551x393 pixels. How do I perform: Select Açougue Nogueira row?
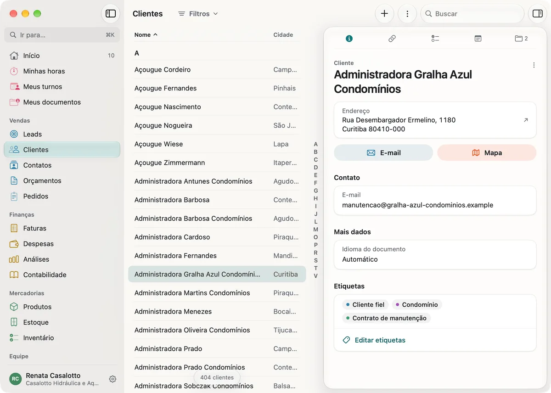tap(217, 125)
